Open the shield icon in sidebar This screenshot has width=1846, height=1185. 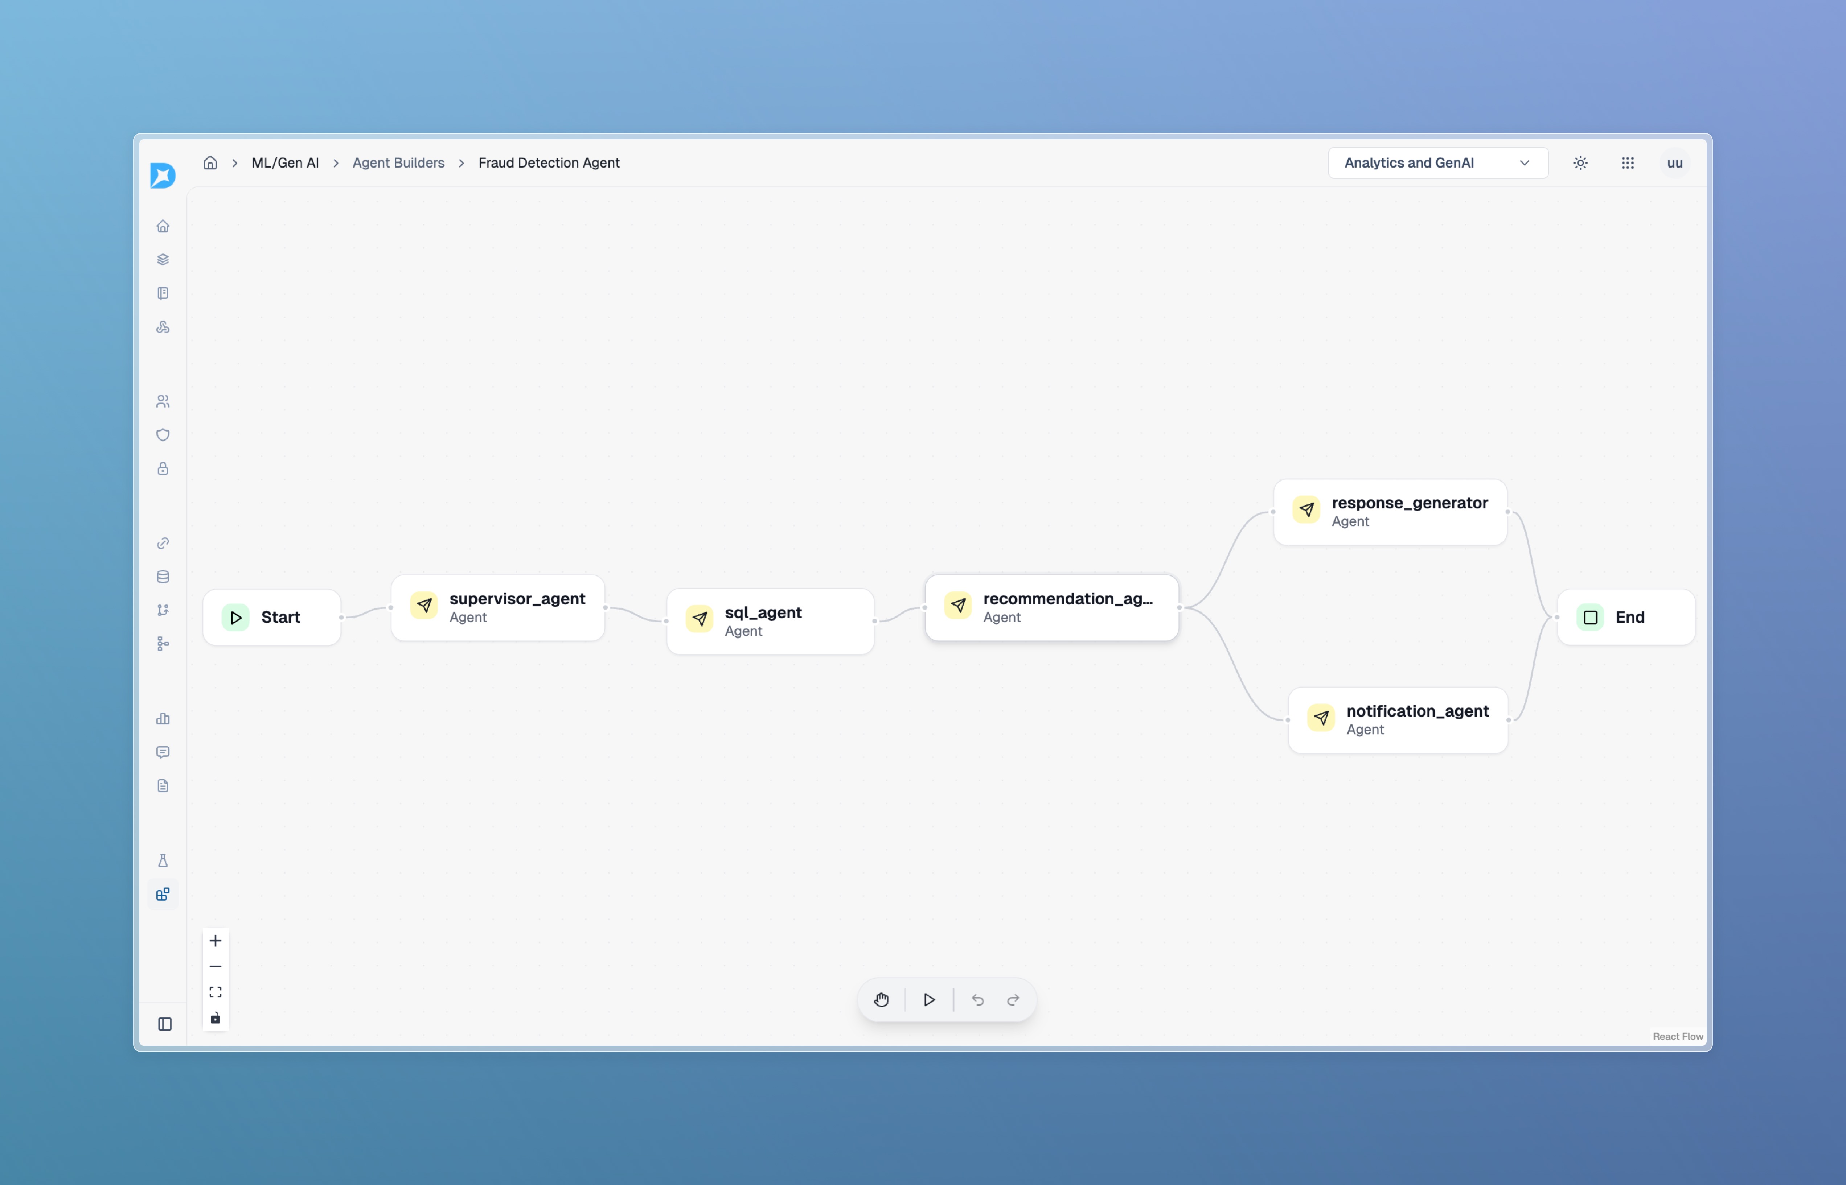163,435
